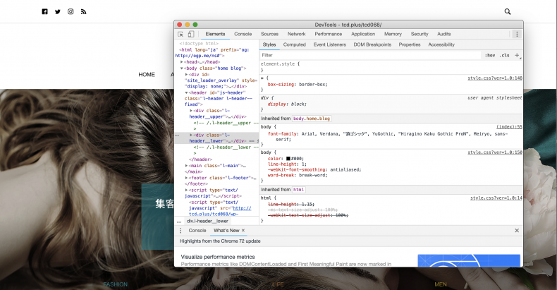Screen dimensions: 557x290
Task: Expand the l-header__upper div node
Action: 191,111
